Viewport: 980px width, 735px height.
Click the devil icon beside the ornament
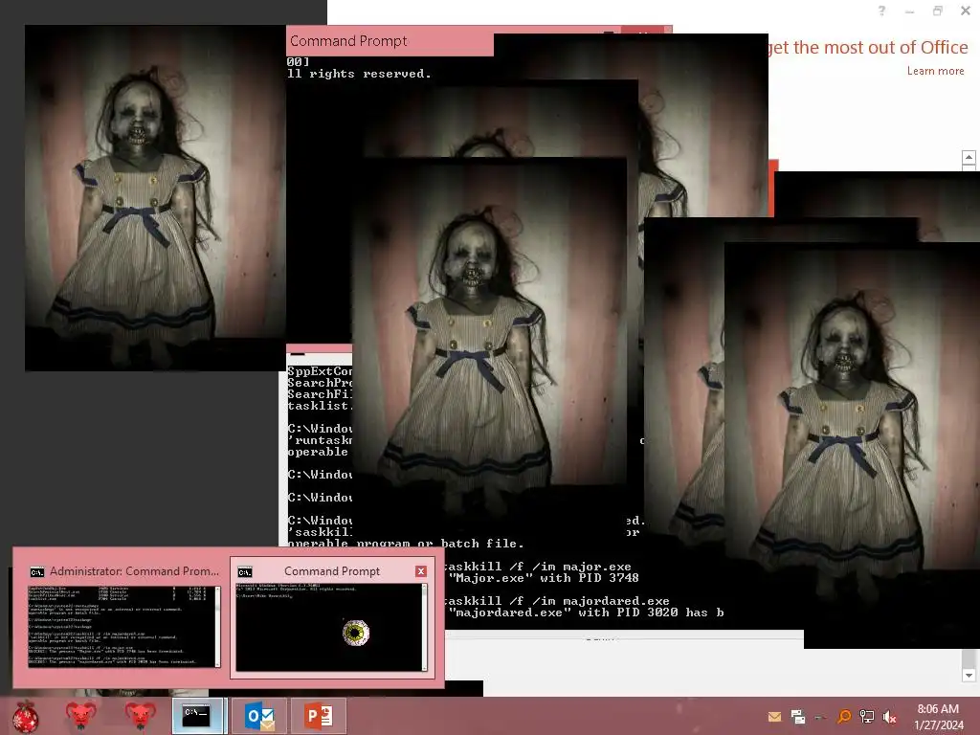tap(80, 716)
